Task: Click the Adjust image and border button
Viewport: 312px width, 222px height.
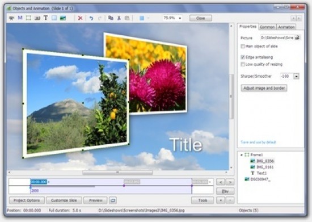Action: 264,88
